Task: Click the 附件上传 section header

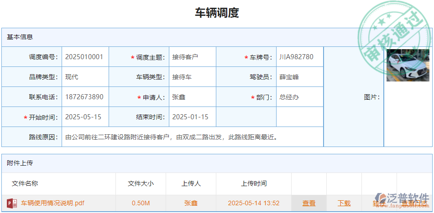Action: point(20,162)
